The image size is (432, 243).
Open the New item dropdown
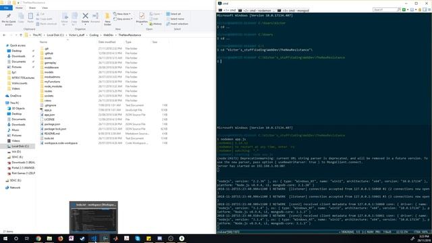(122, 13)
